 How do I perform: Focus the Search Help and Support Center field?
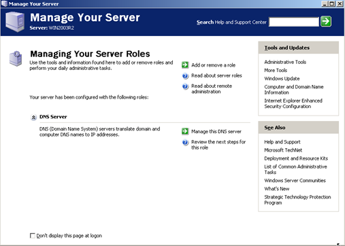pos(294,22)
